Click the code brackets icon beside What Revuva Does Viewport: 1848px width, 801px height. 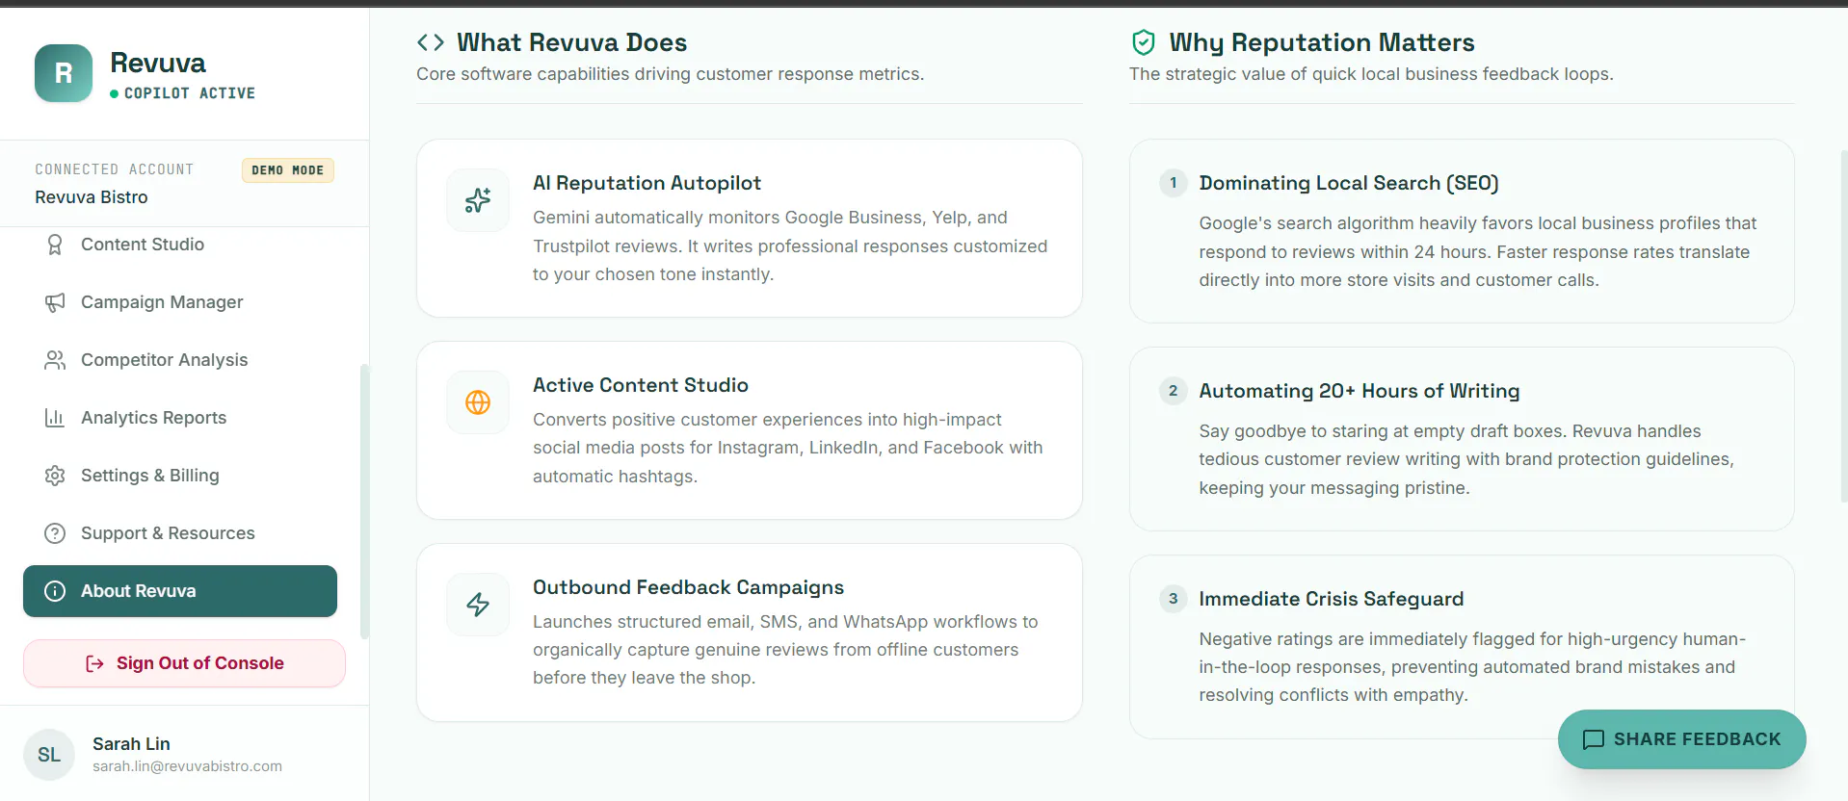(431, 42)
